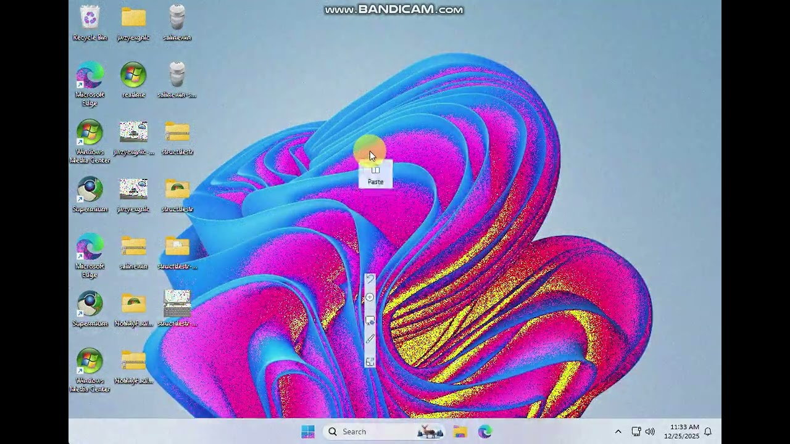Select the Recycle Bin desktop icon
The image size is (790, 444).
point(90,23)
